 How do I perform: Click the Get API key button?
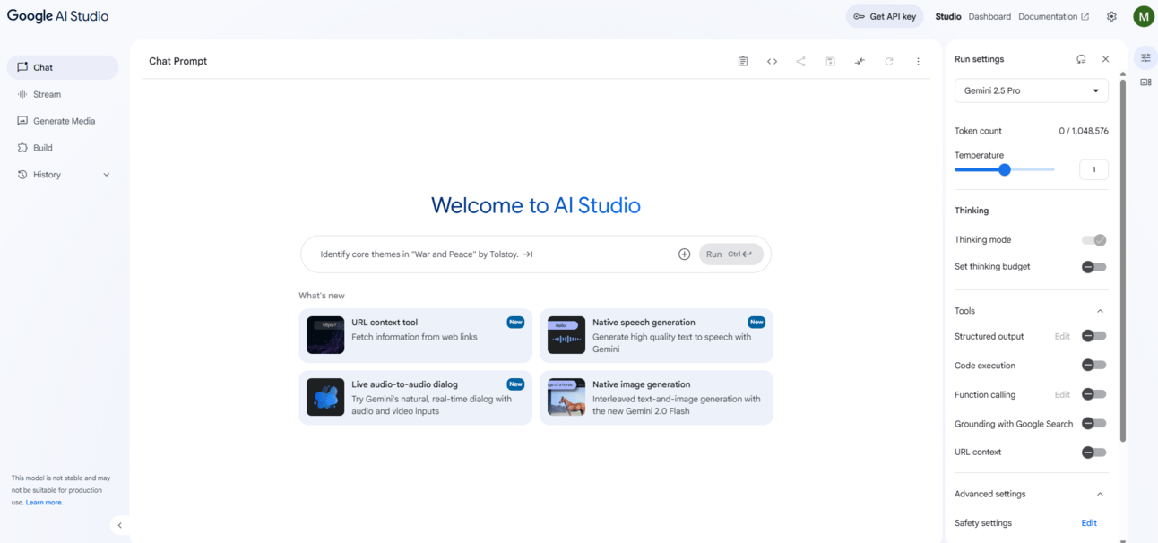[884, 16]
